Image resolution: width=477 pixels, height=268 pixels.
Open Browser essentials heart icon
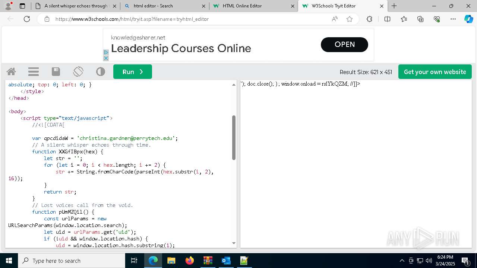coord(437,19)
